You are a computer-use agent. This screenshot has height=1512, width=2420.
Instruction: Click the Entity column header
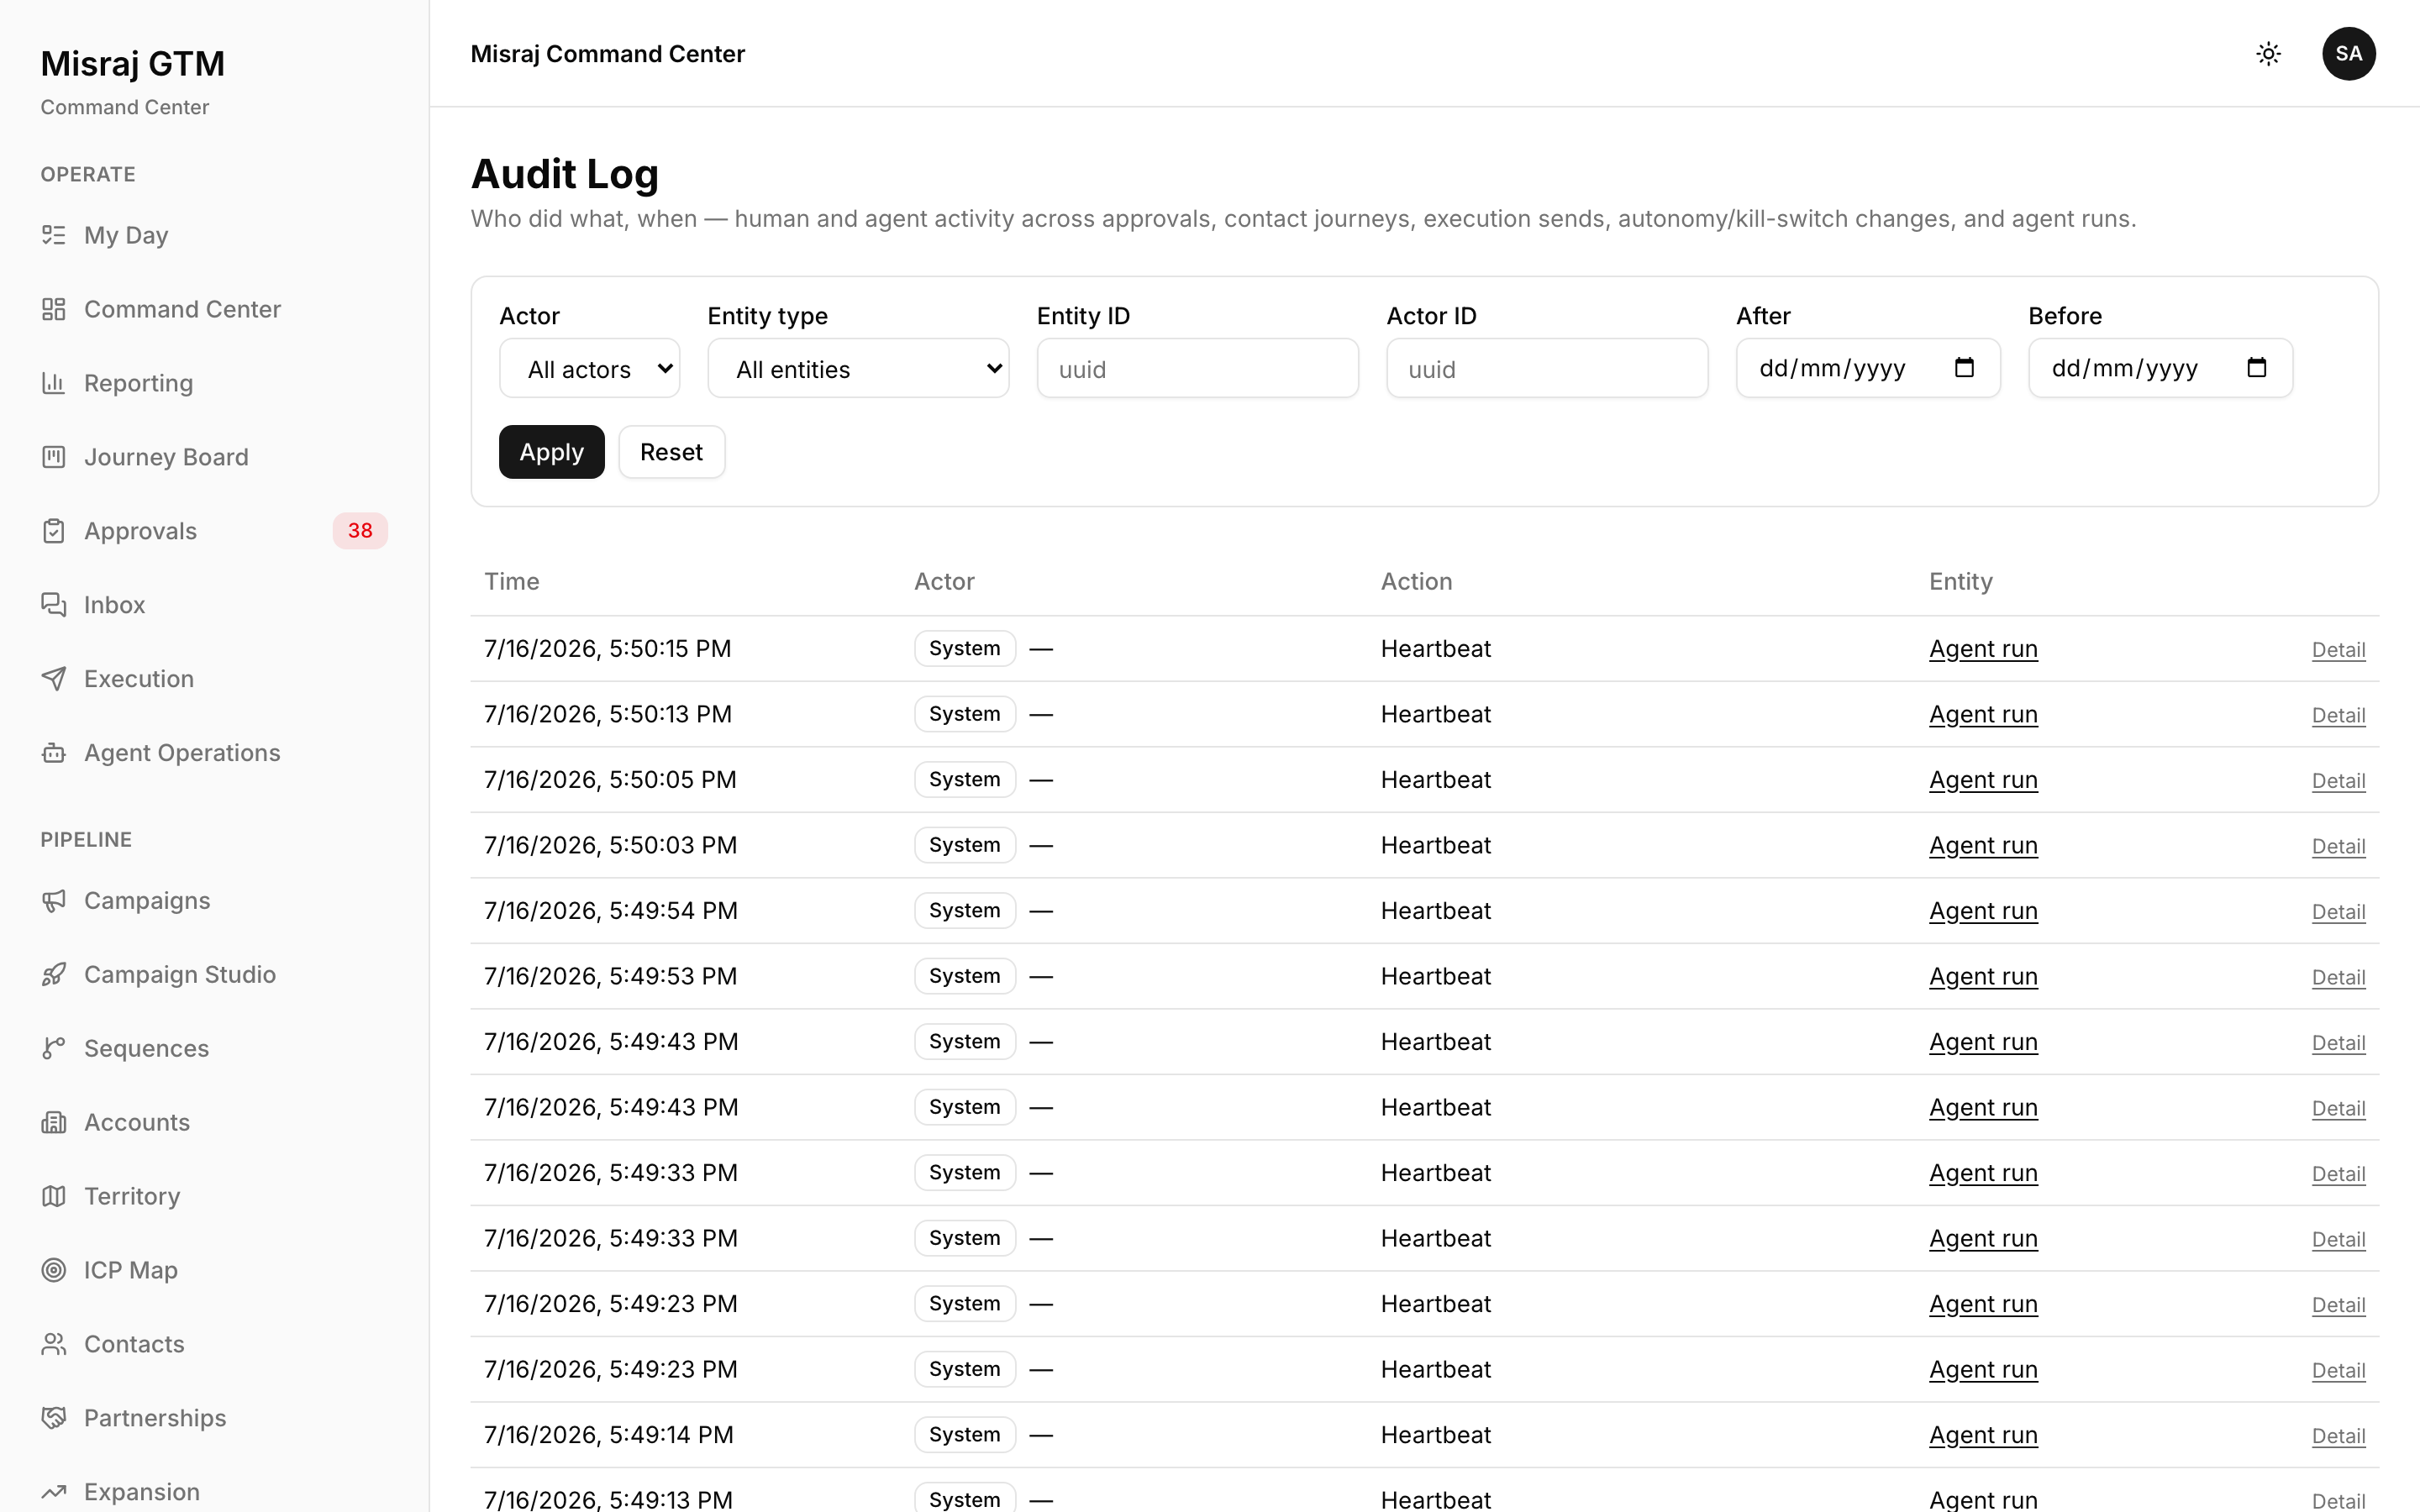(x=1960, y=582)
